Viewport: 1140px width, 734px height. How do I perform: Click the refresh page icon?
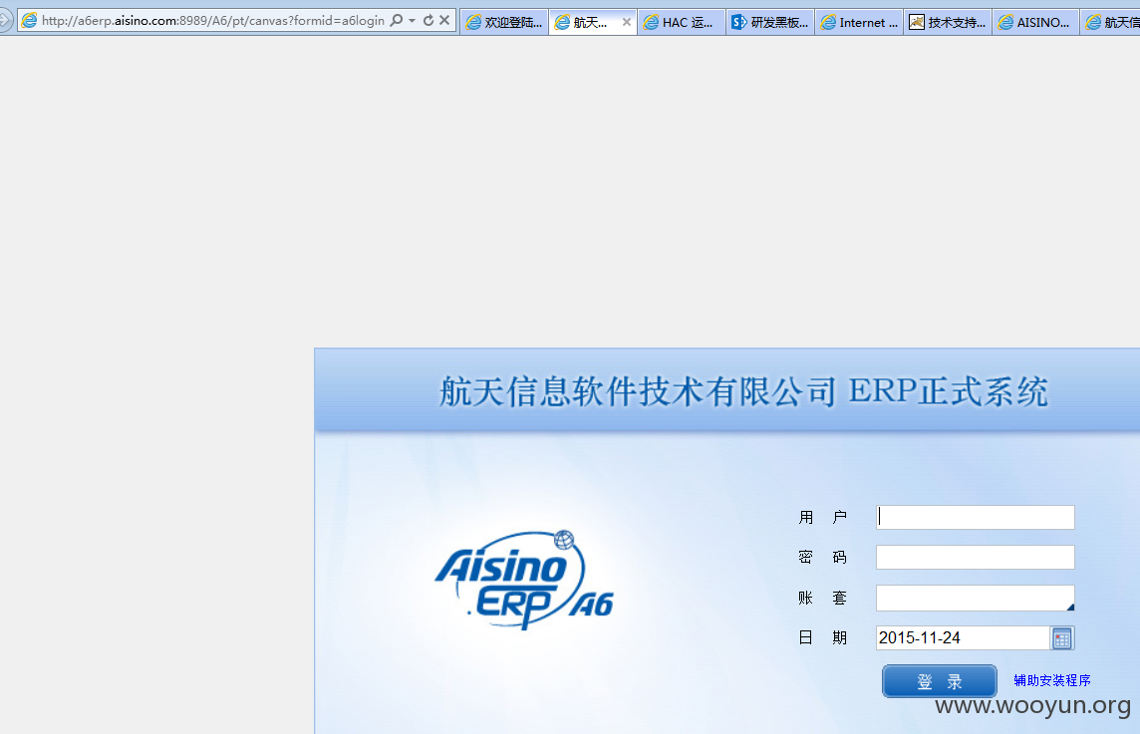[428, 20]
